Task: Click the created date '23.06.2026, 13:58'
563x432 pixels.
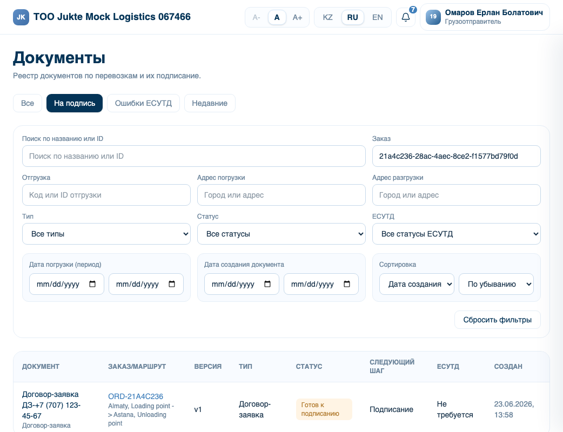Action: click(514, 409)
